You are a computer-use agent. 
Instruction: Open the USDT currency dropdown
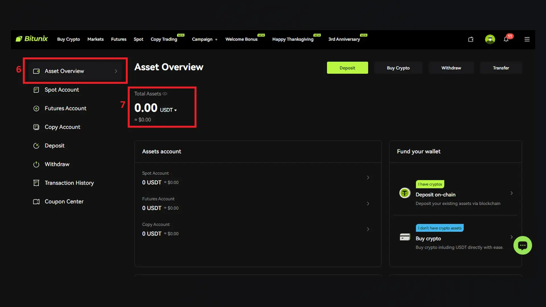[x=168, y=110]
